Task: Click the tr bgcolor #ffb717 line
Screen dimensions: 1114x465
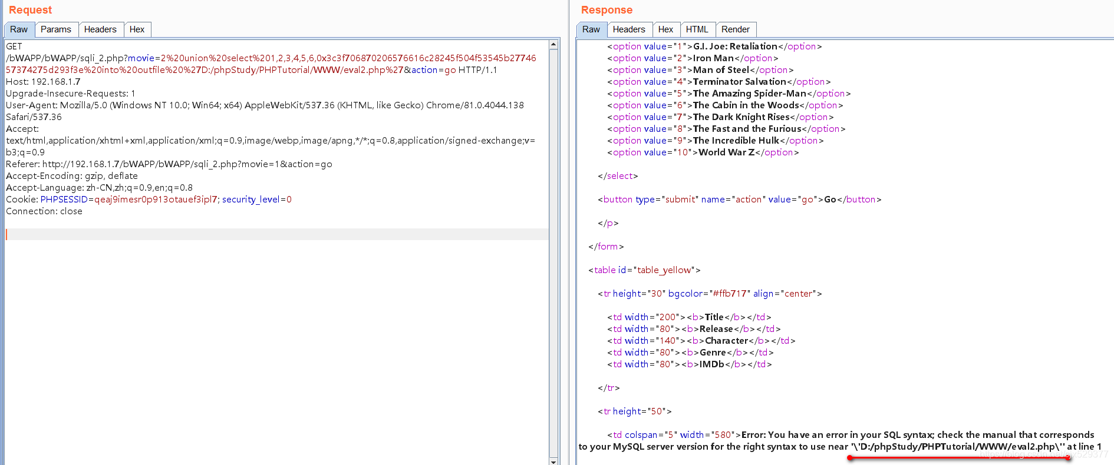Action: (x=710, y=294)
